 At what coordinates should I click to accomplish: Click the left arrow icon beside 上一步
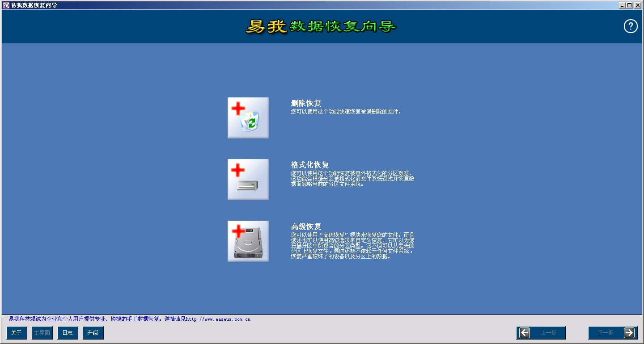click(x=525, y=333)
